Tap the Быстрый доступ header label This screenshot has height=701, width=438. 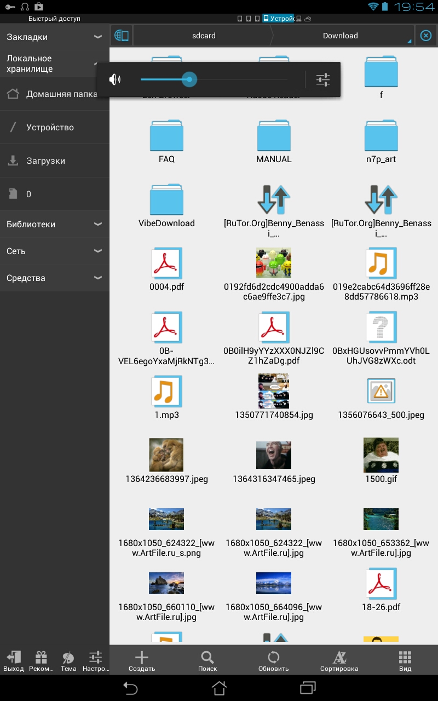click(54, 19)
